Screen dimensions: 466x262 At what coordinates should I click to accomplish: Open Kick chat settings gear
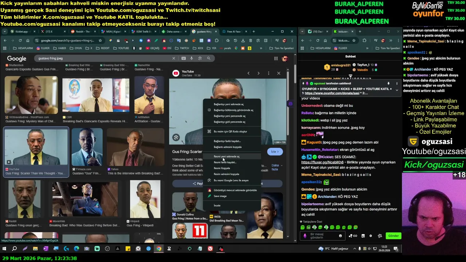point(371,236)
